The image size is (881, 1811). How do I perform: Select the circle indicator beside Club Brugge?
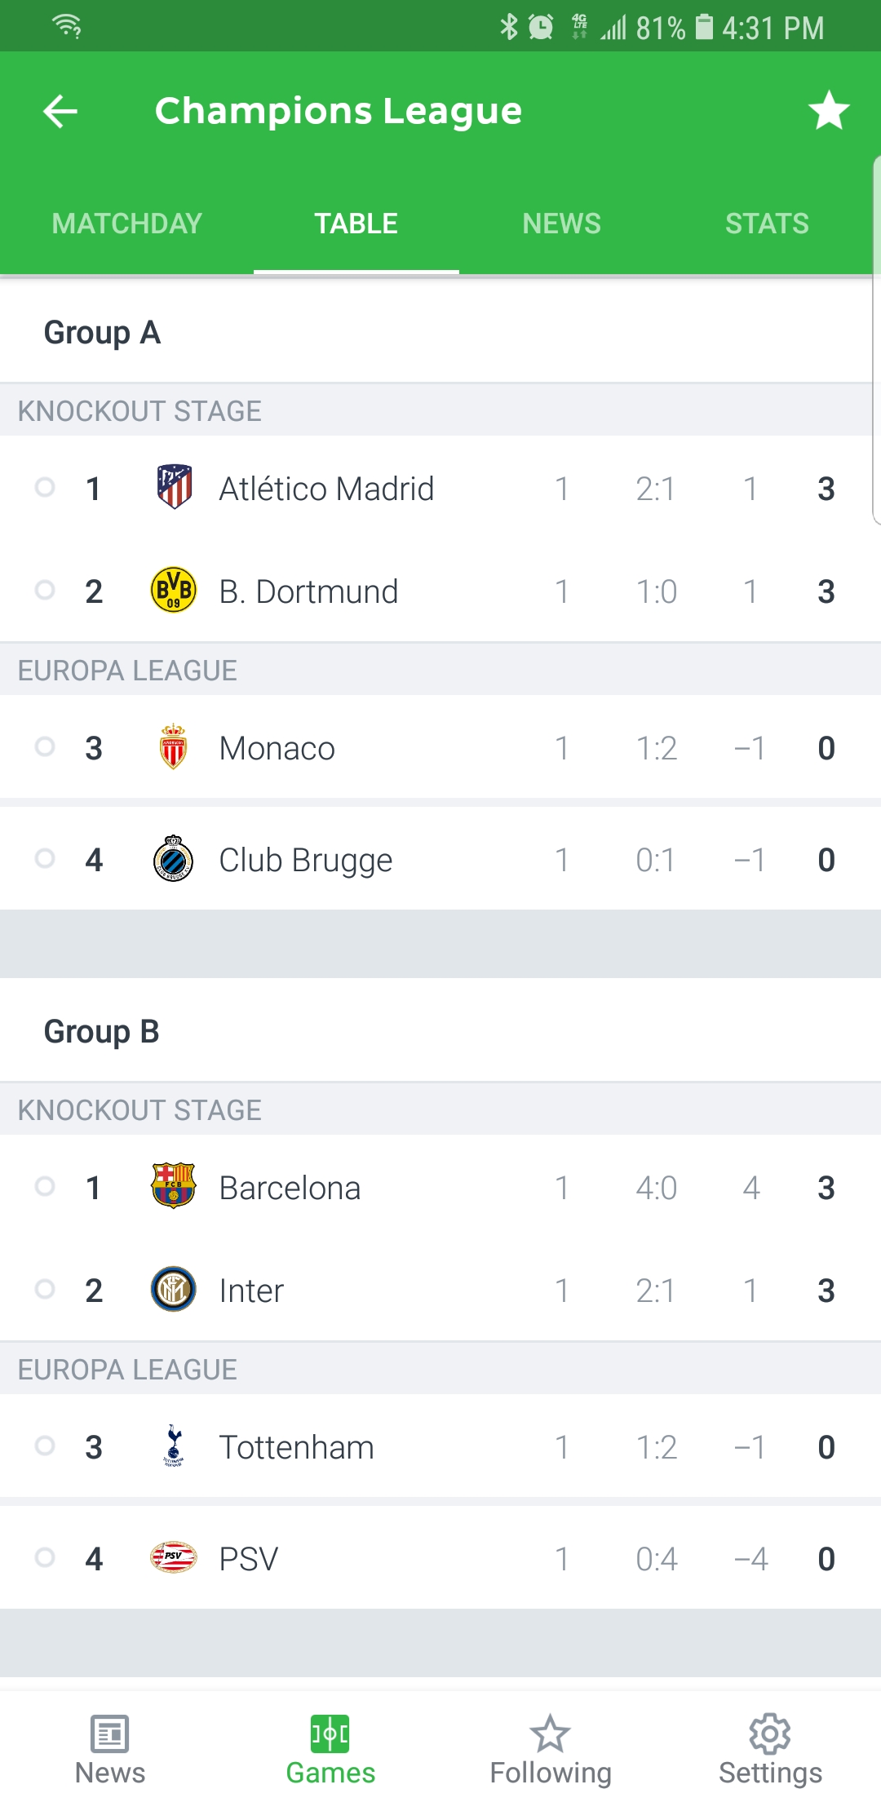(45, 858)
